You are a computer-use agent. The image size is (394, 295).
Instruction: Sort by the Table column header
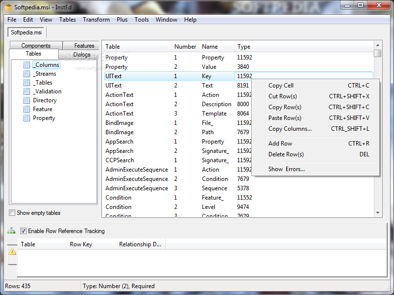(137, 47)
